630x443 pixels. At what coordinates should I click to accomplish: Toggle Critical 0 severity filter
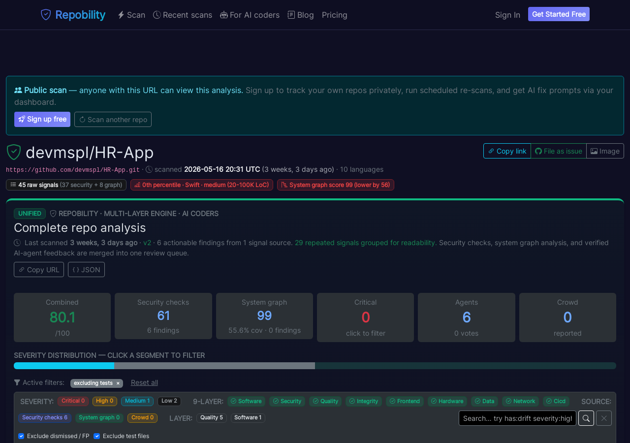pos(73,401)
